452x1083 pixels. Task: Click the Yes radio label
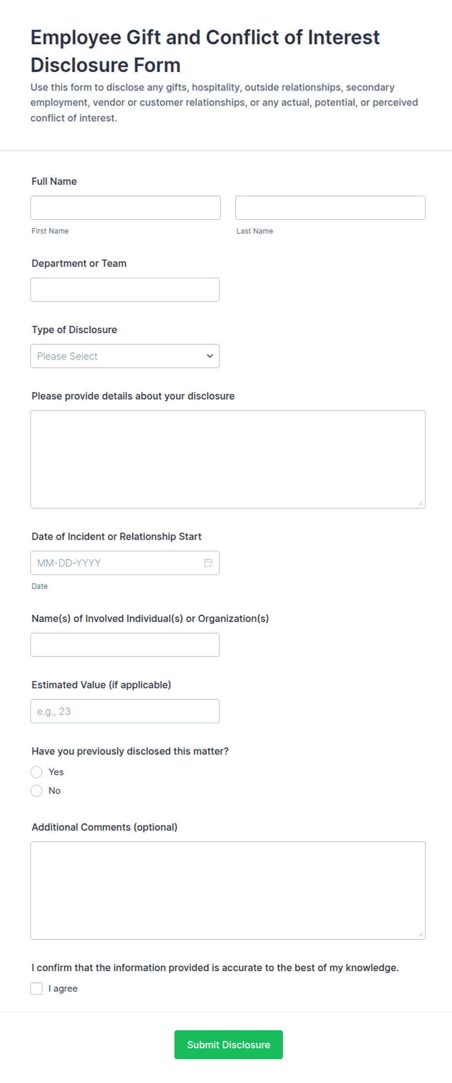click(x=56, y=772)
